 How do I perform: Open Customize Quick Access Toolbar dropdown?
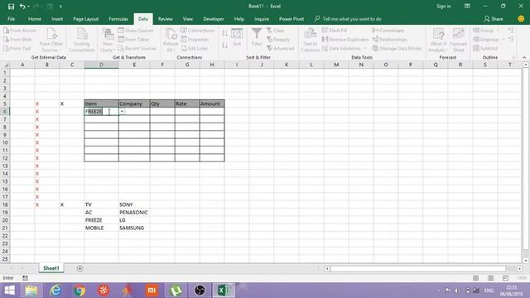pos(60,7)
